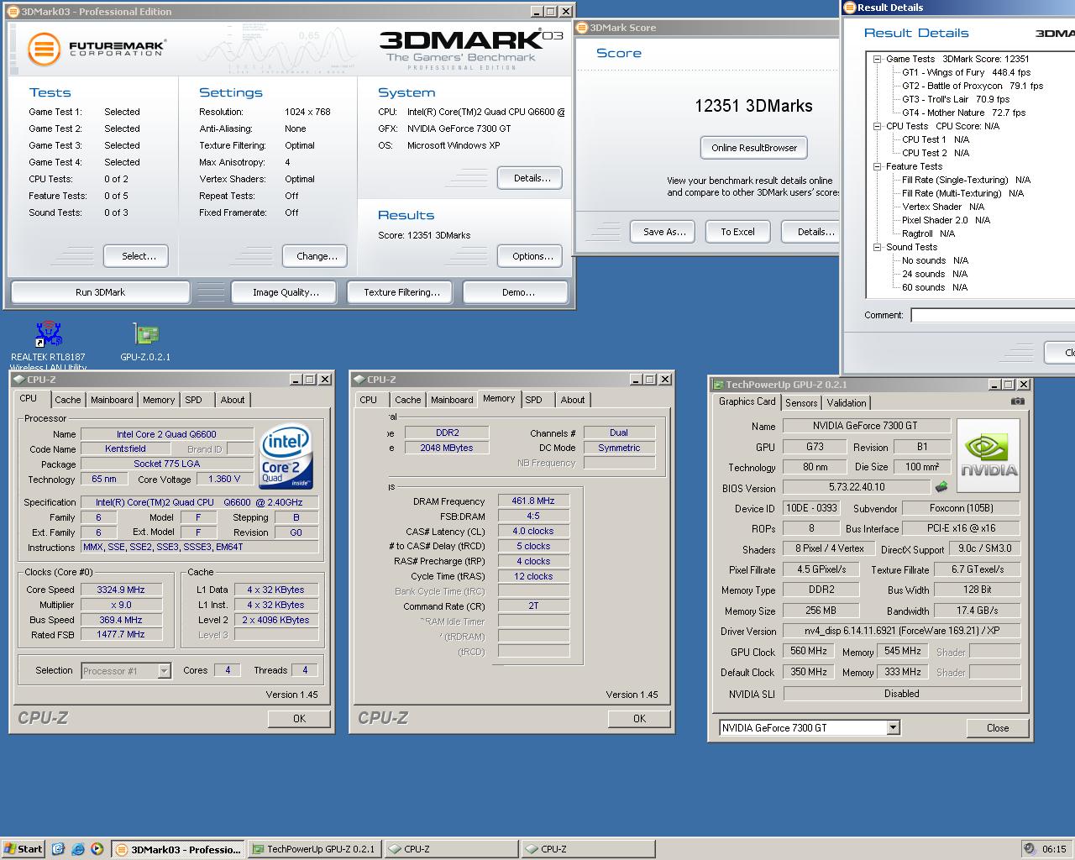Click the GPU-Z window title bar icon
The width and height of the screenshot is (1075, 860).
click(x=718, y=385)
